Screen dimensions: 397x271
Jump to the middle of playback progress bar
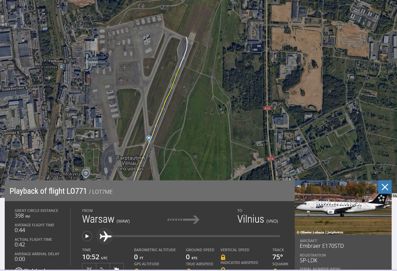pos(196,236)
